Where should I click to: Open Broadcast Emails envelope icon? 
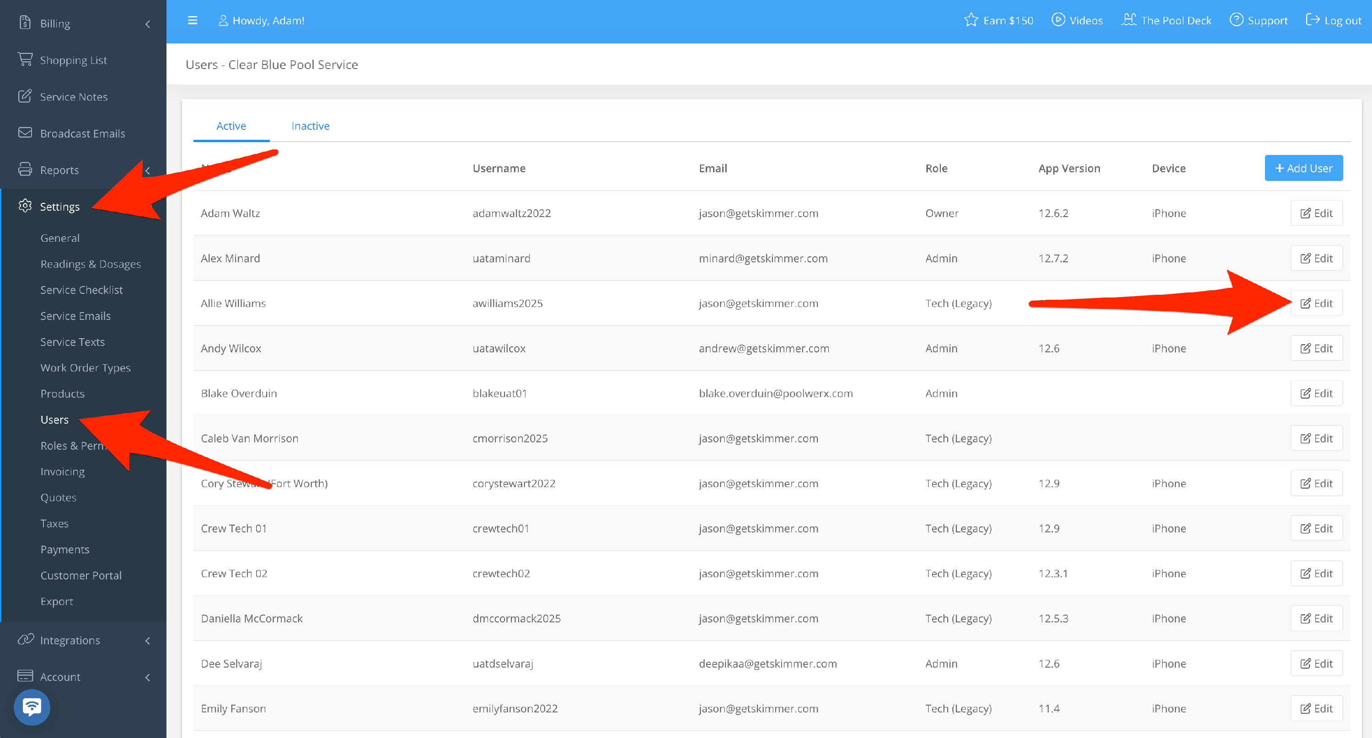(25, 133)
